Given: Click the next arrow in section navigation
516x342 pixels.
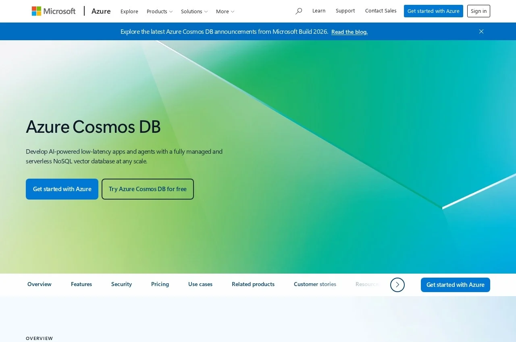Looking at the screenshot, I should [x=397, y=285].
